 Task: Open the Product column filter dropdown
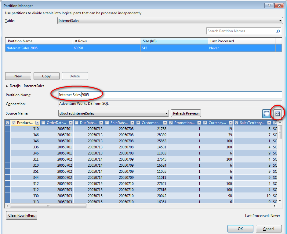(37, 123)
